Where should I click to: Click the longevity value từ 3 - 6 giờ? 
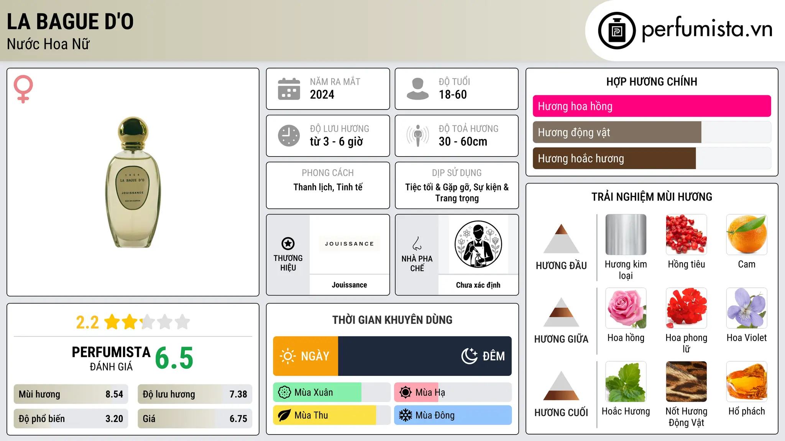[337, 142]
